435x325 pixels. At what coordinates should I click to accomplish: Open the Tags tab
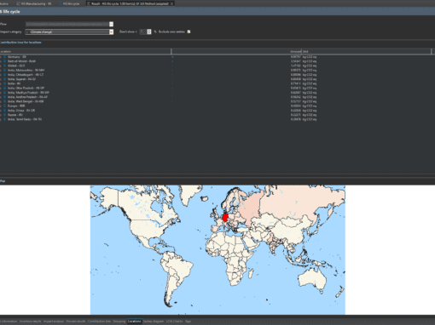tap(188, 322)
